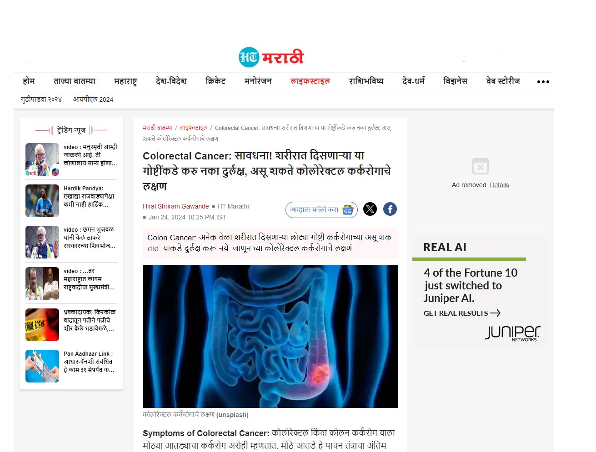Share article on X (Twitter) icon
Viewport: 596px width, 452px height.
370,209
